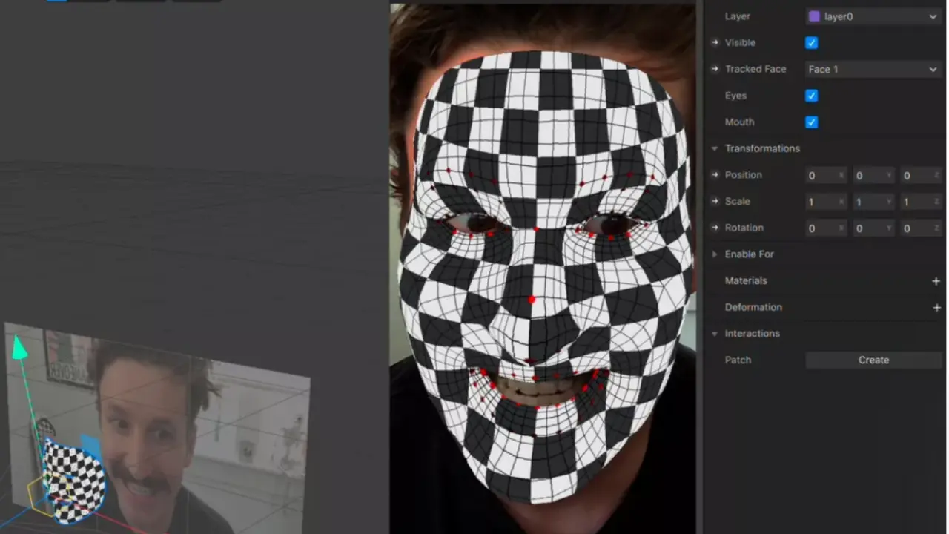The image size is (949, 534).
Task: Add a material with the plus icon
Action: coord(936,281)
